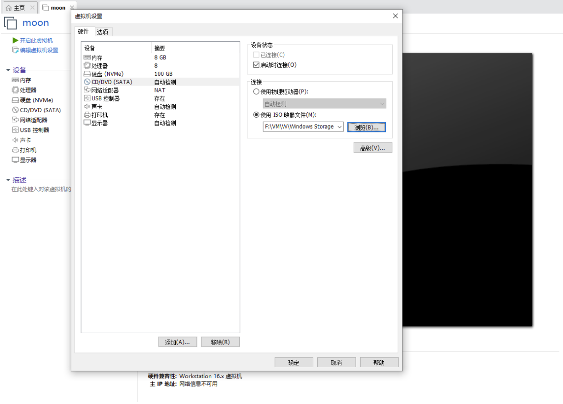563x404 pixels.
Task: Click the 浏览(B)... browse button
Action: point(367,127)
